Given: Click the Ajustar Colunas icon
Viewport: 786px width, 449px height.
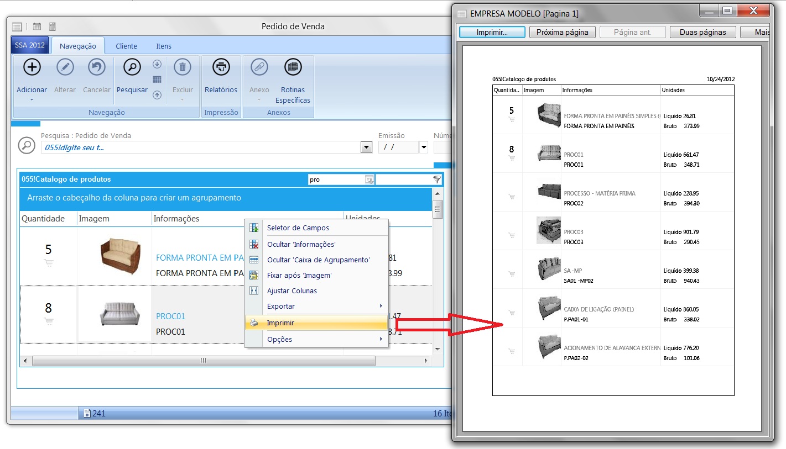Looking at the screenshot, I should pos(254,290).
